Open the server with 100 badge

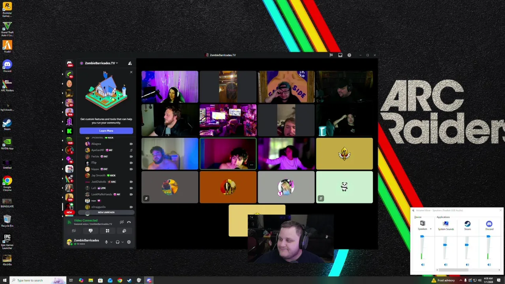click(69, 197)
